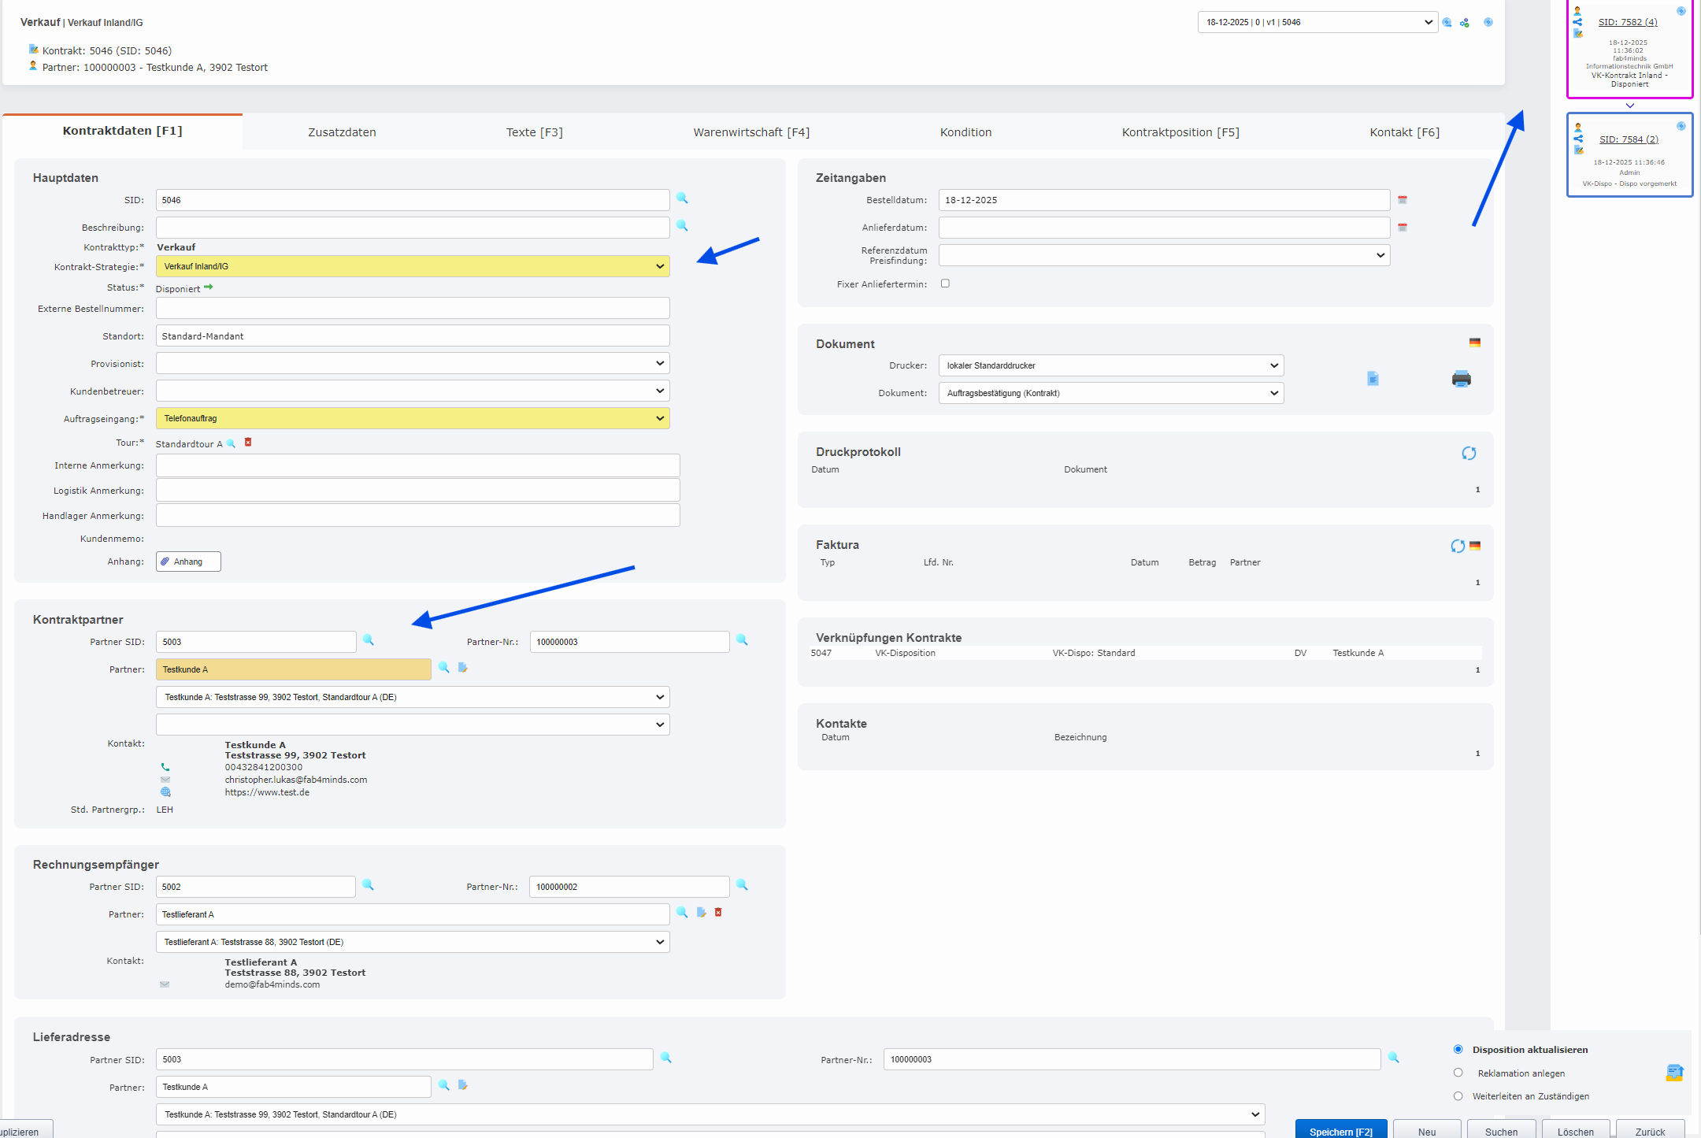Remove Rechnungsempfänger partner via red delete icon
The image size is (1701, 1138).
[718, 913]
